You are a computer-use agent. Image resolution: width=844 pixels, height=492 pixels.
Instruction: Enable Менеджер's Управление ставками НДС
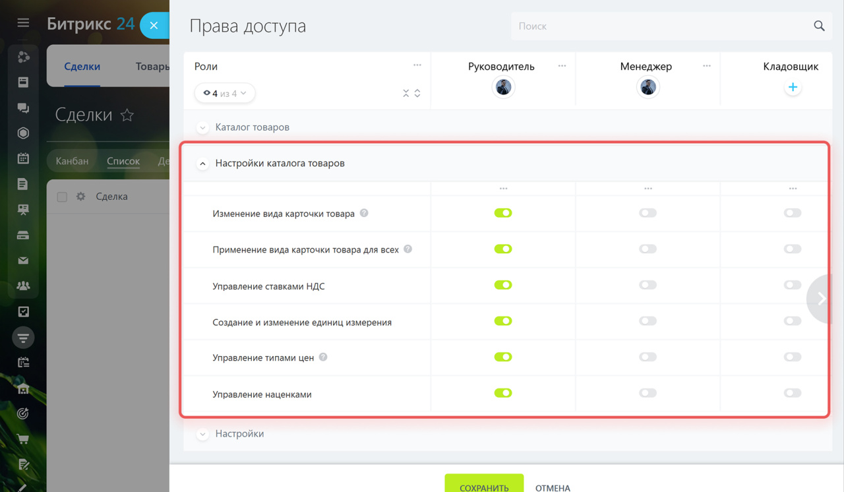click(648, 285)
